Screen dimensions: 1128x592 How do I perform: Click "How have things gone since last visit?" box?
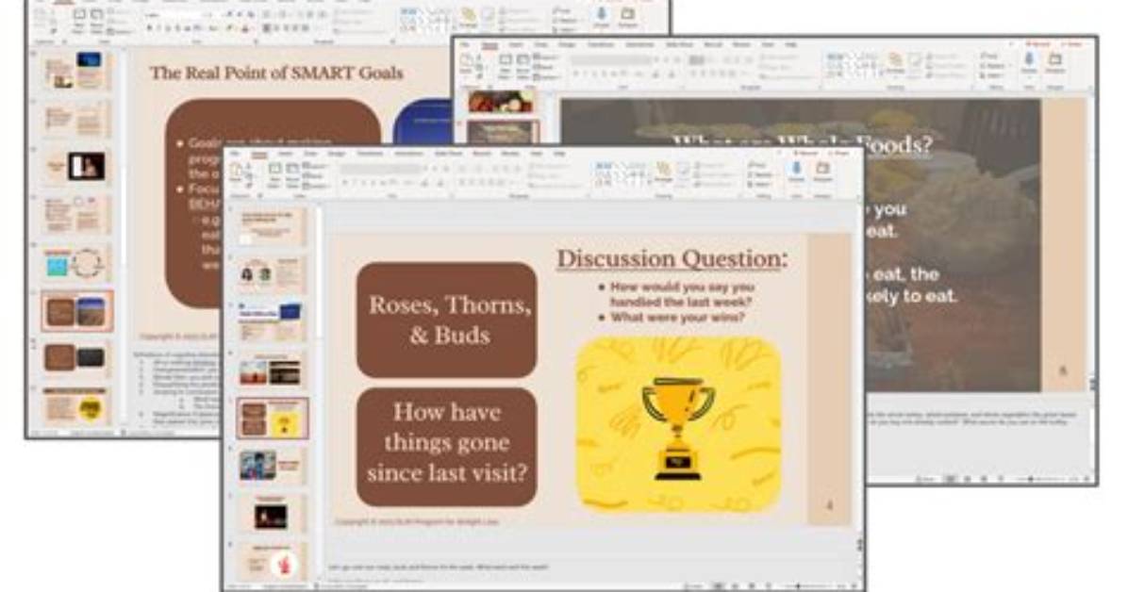pos(447,447)
